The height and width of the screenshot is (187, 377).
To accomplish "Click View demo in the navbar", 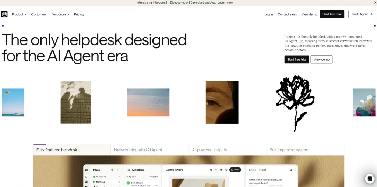I will [309, 14].
